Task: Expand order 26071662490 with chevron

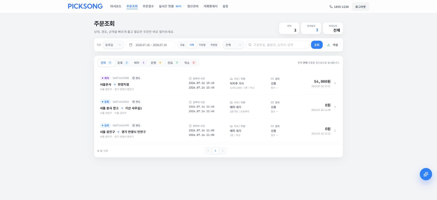Action: click(335, 131)
